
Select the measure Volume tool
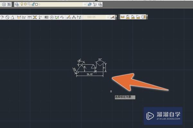click(x=143, y=17)
